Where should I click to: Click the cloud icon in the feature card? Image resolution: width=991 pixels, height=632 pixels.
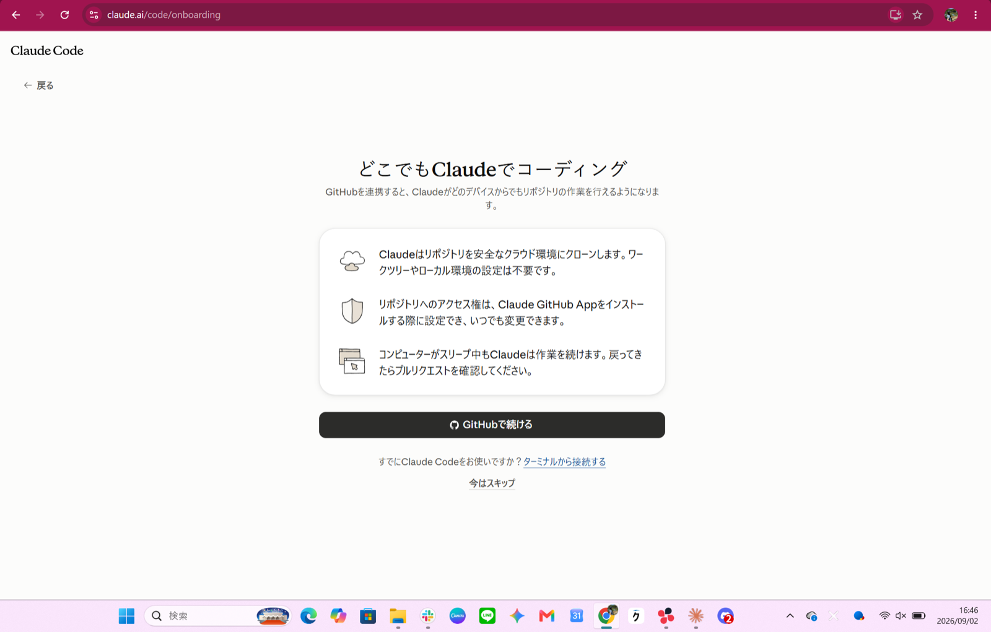352,261
